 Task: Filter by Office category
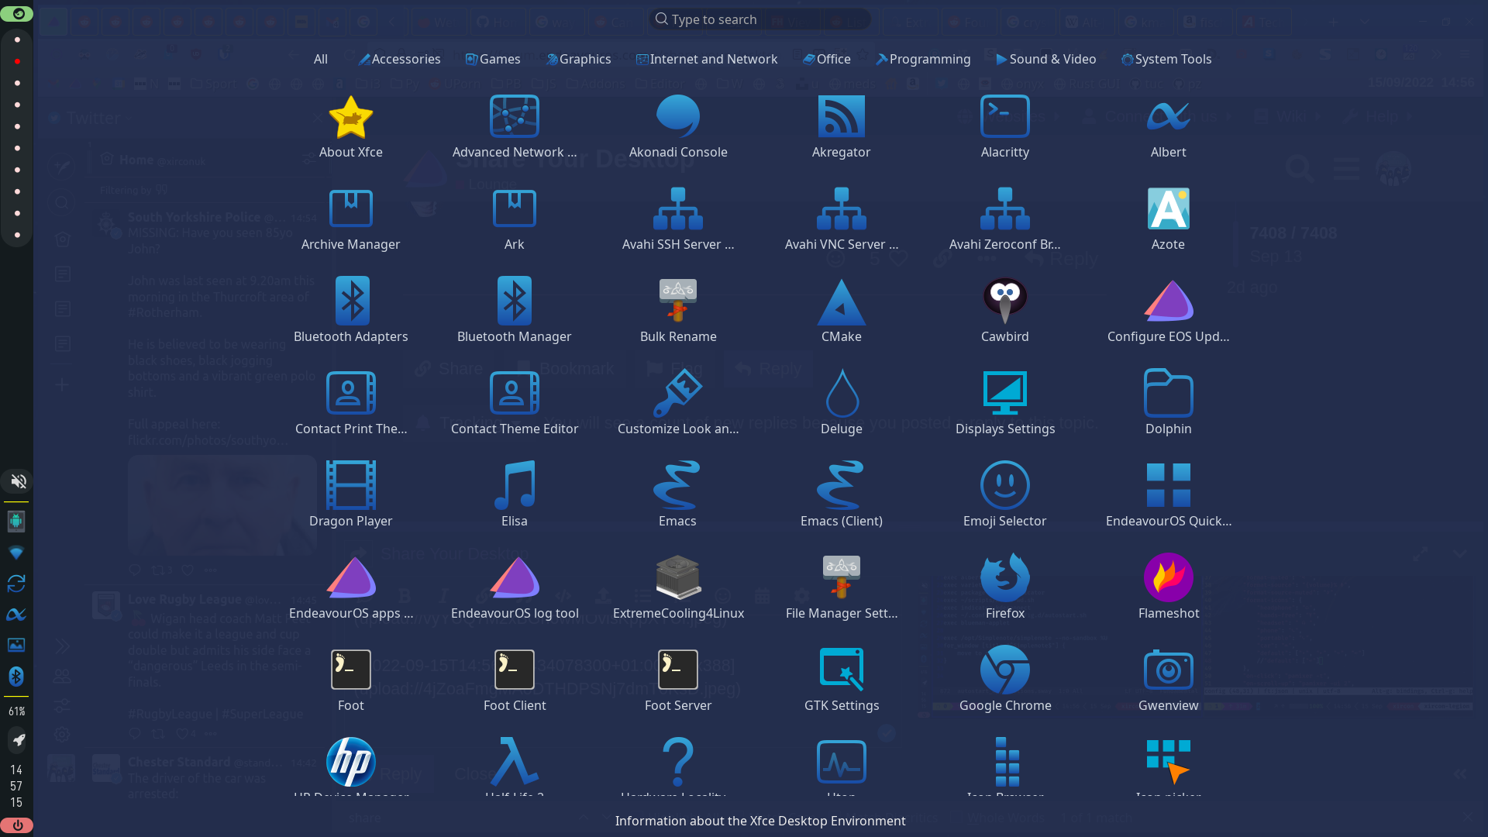[826, 59]
